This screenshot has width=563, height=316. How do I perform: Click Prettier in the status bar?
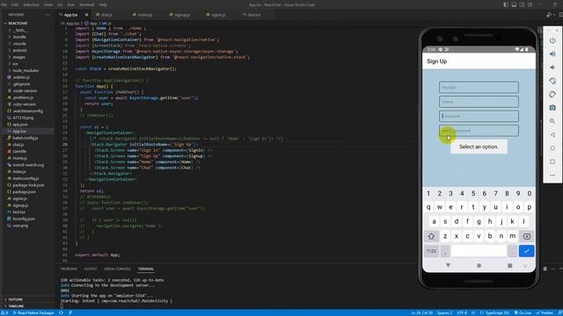coord(545,312)
